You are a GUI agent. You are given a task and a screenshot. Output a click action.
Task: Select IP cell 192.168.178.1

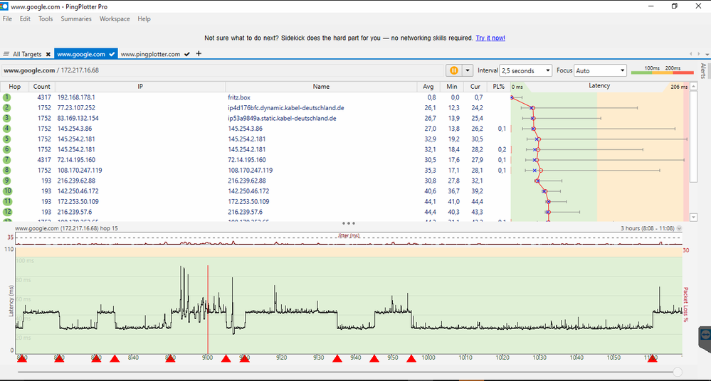click(76, 97)
